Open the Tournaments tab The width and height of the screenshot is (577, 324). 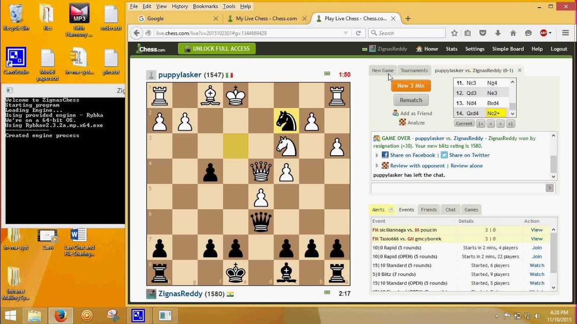pos(414,70)
